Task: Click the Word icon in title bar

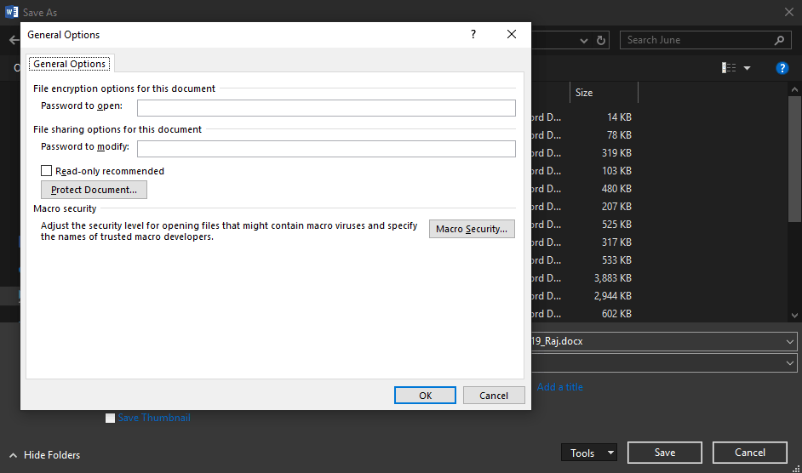Action: 11,12
